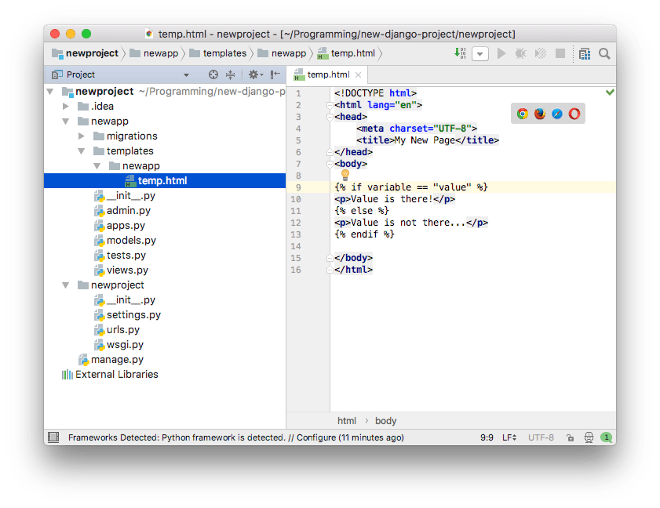
Task: Hide the Project tool window panel
Action: [275, 74]
